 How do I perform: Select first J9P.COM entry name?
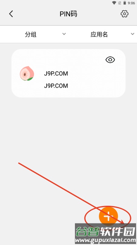coord(56,73)
